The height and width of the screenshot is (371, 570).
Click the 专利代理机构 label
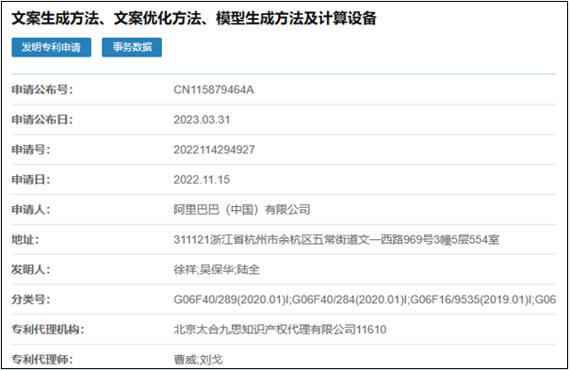click(x=48, y=330)
